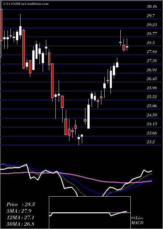Click the 'Price : 28.3' readout
Screen dimensions: 163x229
[x=21, y=204]
